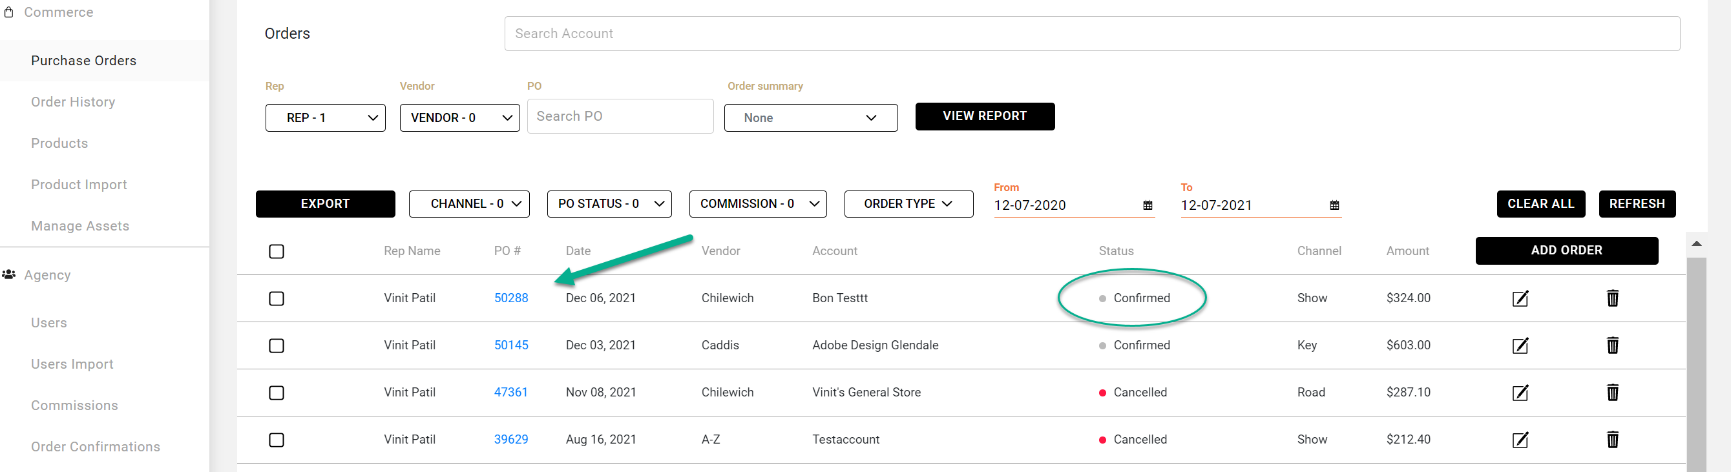Check the box for order 50288
The image size is (1731, 472).
[x=276, y=298]
